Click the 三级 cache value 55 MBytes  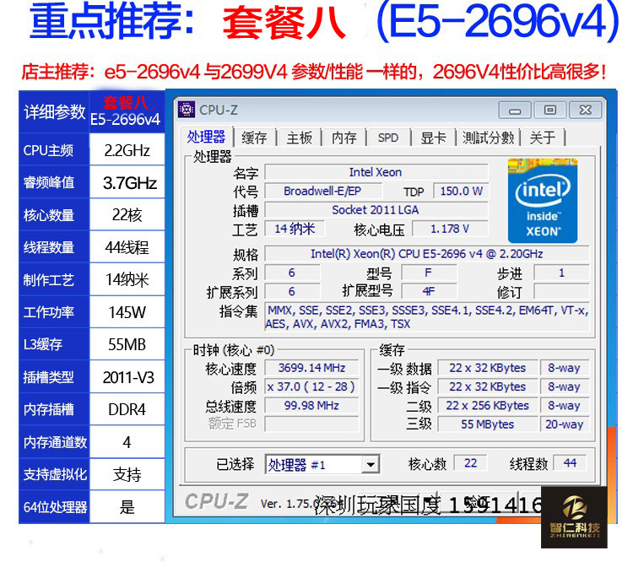click(488, 424)
